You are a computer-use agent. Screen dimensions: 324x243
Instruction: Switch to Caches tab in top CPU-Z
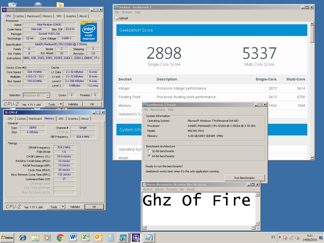pyautogui.click(x=19, y=16)
